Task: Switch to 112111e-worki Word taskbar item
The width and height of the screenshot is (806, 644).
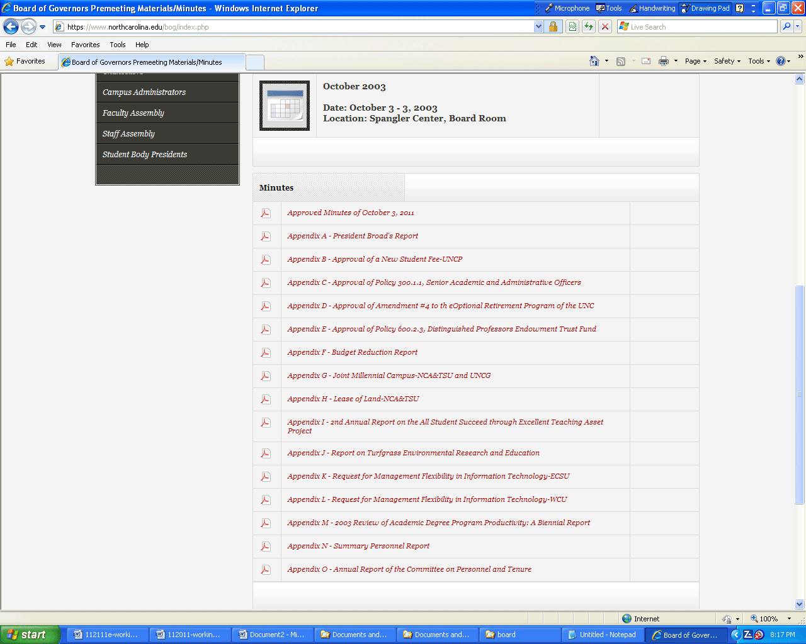Action: click(108, 635)
